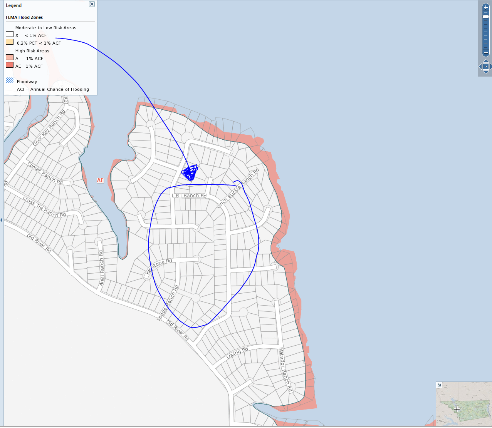Screen dimensions: 492x428
Task: Pan the map south with the down arrow
Action: click(x=485, y=71)
